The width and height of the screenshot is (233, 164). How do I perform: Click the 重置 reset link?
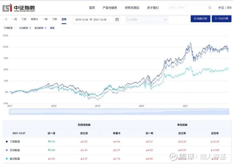[52, 28]
